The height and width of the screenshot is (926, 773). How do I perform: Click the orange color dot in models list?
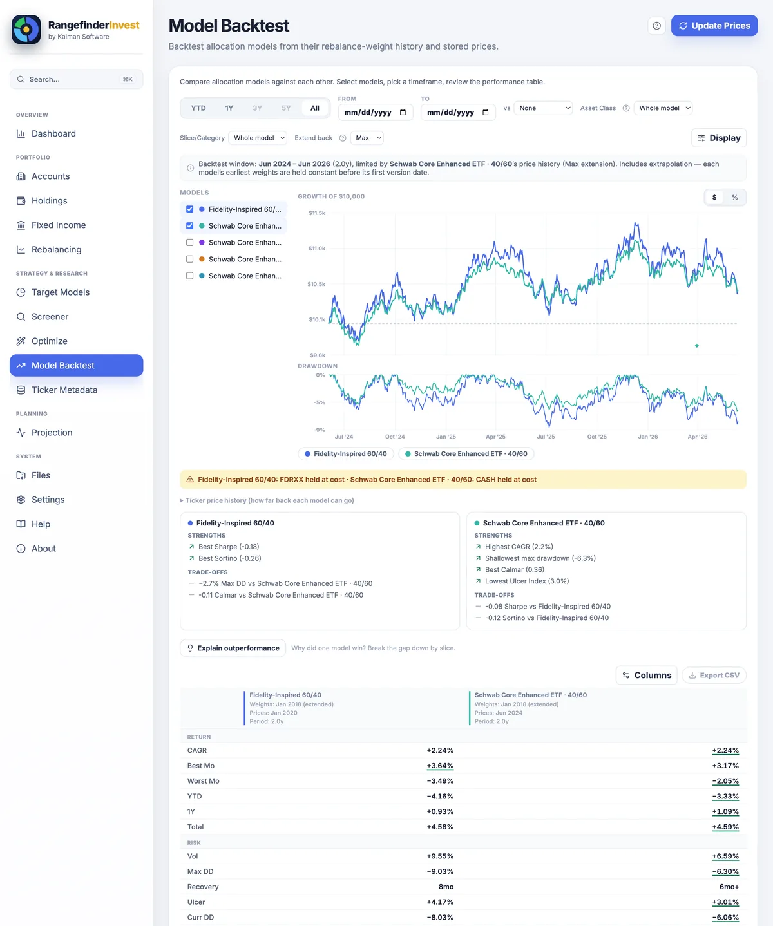coord(202,260)
